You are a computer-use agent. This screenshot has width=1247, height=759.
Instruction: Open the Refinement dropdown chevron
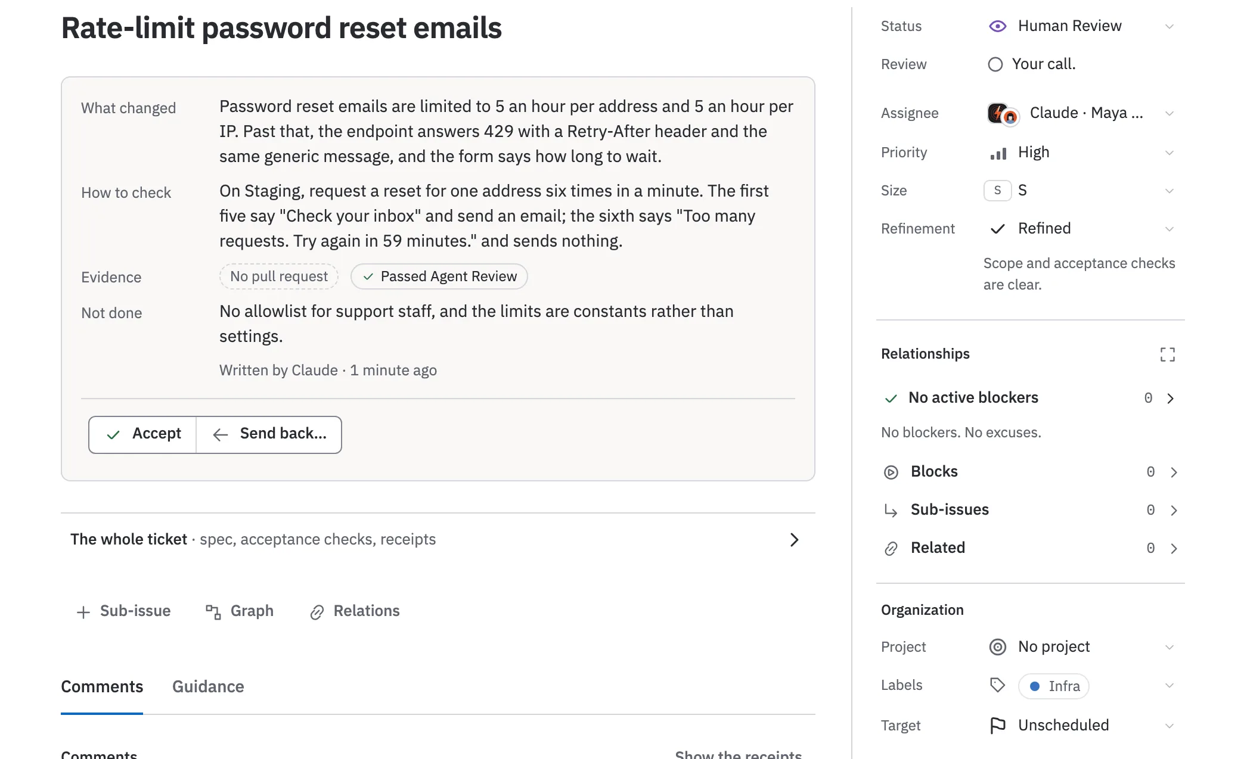(x=1169, y=229)
